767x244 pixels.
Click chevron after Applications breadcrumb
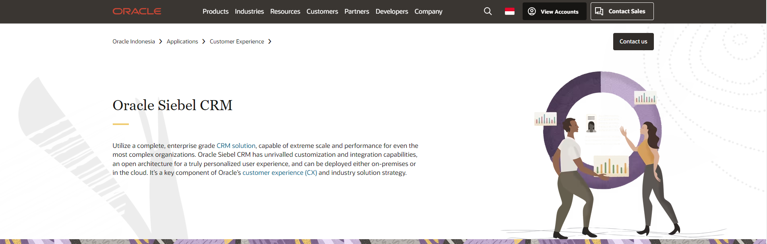click(204, 41)
